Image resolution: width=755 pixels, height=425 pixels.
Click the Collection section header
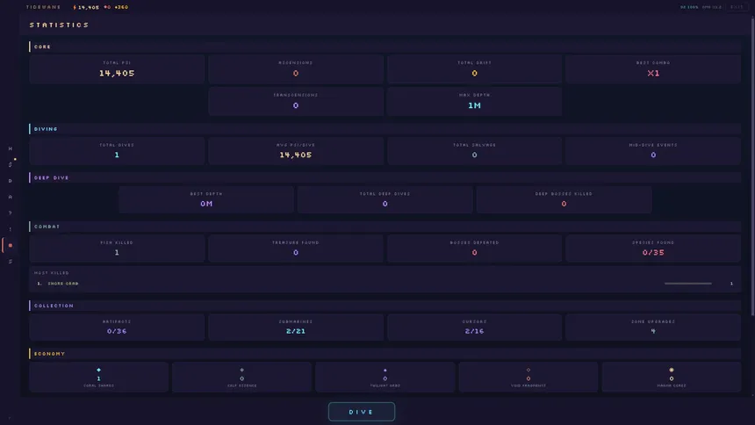[x=54, y=306]
